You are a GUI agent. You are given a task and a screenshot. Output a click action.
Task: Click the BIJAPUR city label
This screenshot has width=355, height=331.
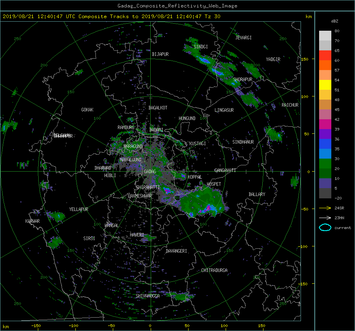tap(160, 54)
